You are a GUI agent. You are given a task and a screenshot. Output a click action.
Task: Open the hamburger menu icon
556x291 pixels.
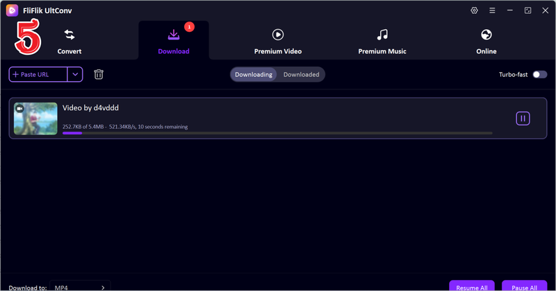(492, 10)
